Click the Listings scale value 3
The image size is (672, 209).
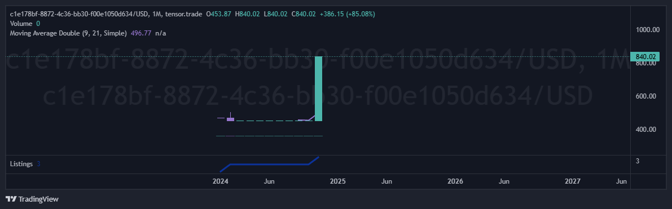638,161
